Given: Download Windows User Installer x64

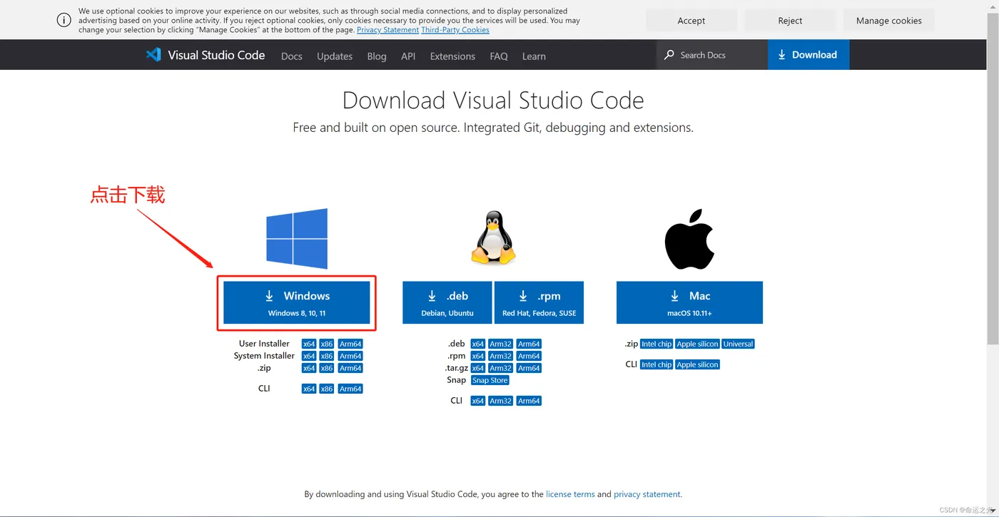Looking at the screenshot, I should (x=309, y=344).
